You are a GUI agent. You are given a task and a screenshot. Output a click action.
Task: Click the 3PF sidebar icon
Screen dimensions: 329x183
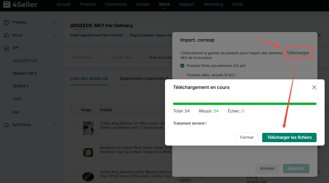tap(7, 48)
